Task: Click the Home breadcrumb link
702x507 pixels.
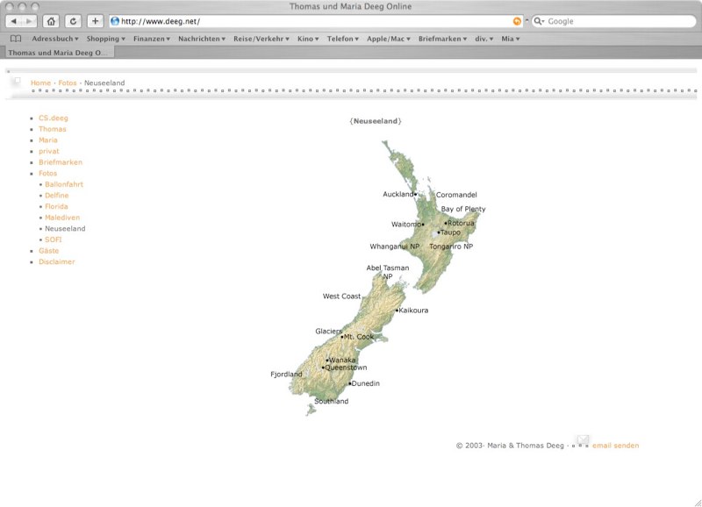Action: click(x=40, y=83)
